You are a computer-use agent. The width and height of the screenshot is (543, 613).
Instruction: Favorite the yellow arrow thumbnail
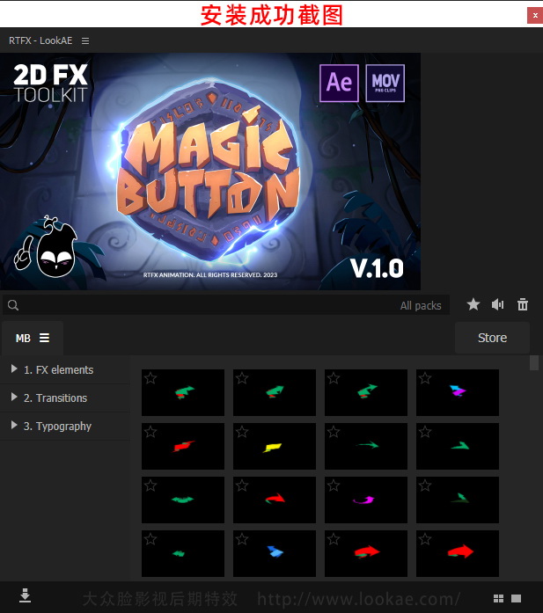[x=242, y=432]
